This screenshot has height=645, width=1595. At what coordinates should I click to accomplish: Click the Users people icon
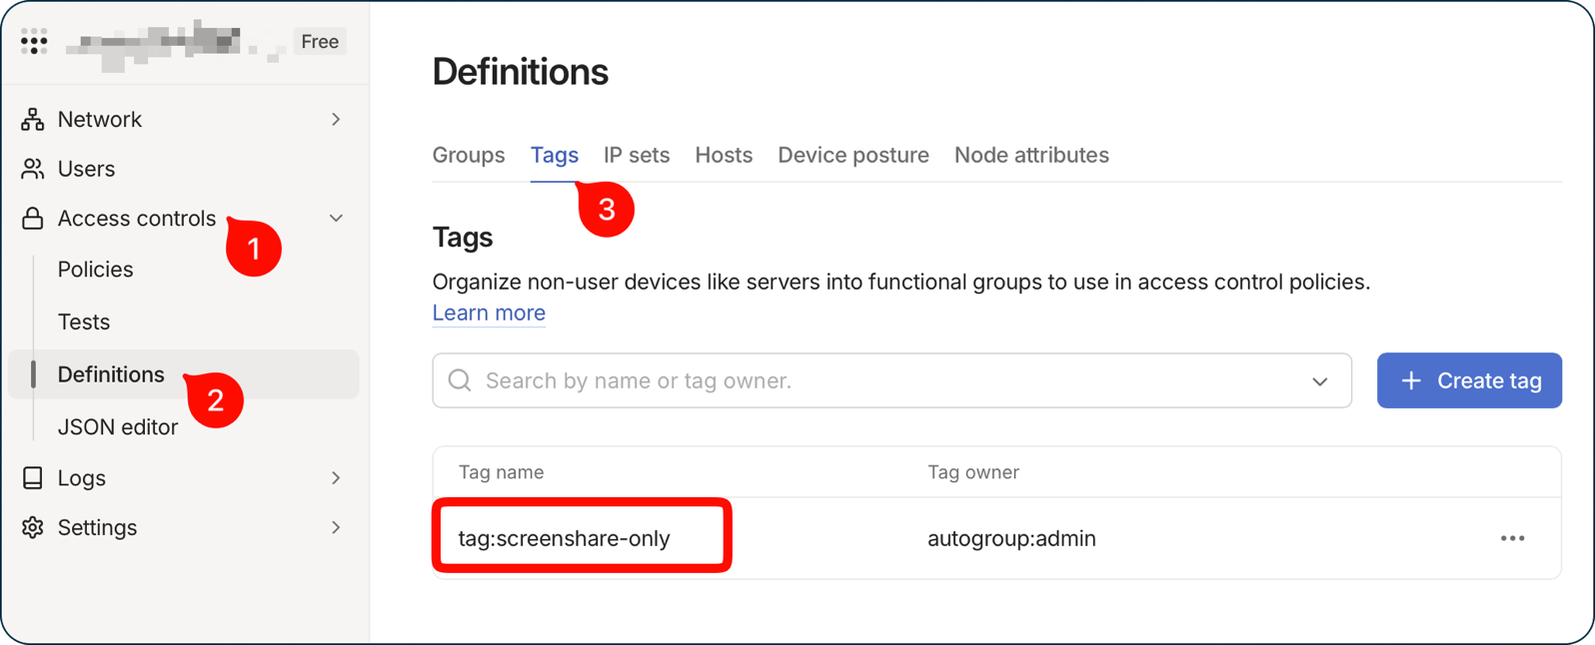tap(33, 169)
